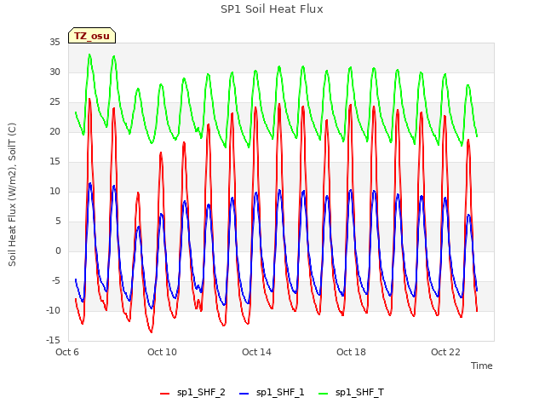Click the red sp1_SHF_2 legend swatch
The image size is (545, 409).
[164, 394]
